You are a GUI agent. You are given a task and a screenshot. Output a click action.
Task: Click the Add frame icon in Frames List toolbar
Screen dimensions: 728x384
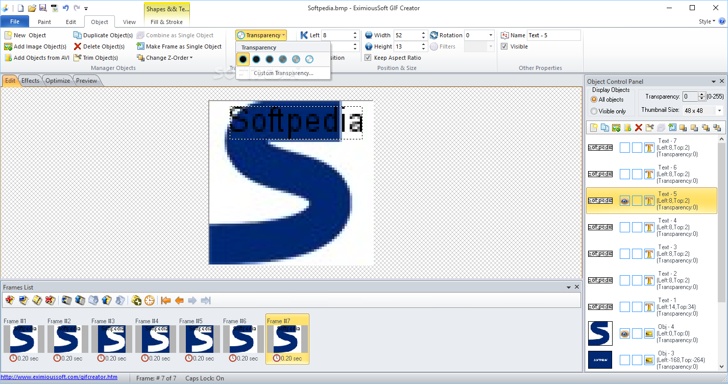point(10,300)
